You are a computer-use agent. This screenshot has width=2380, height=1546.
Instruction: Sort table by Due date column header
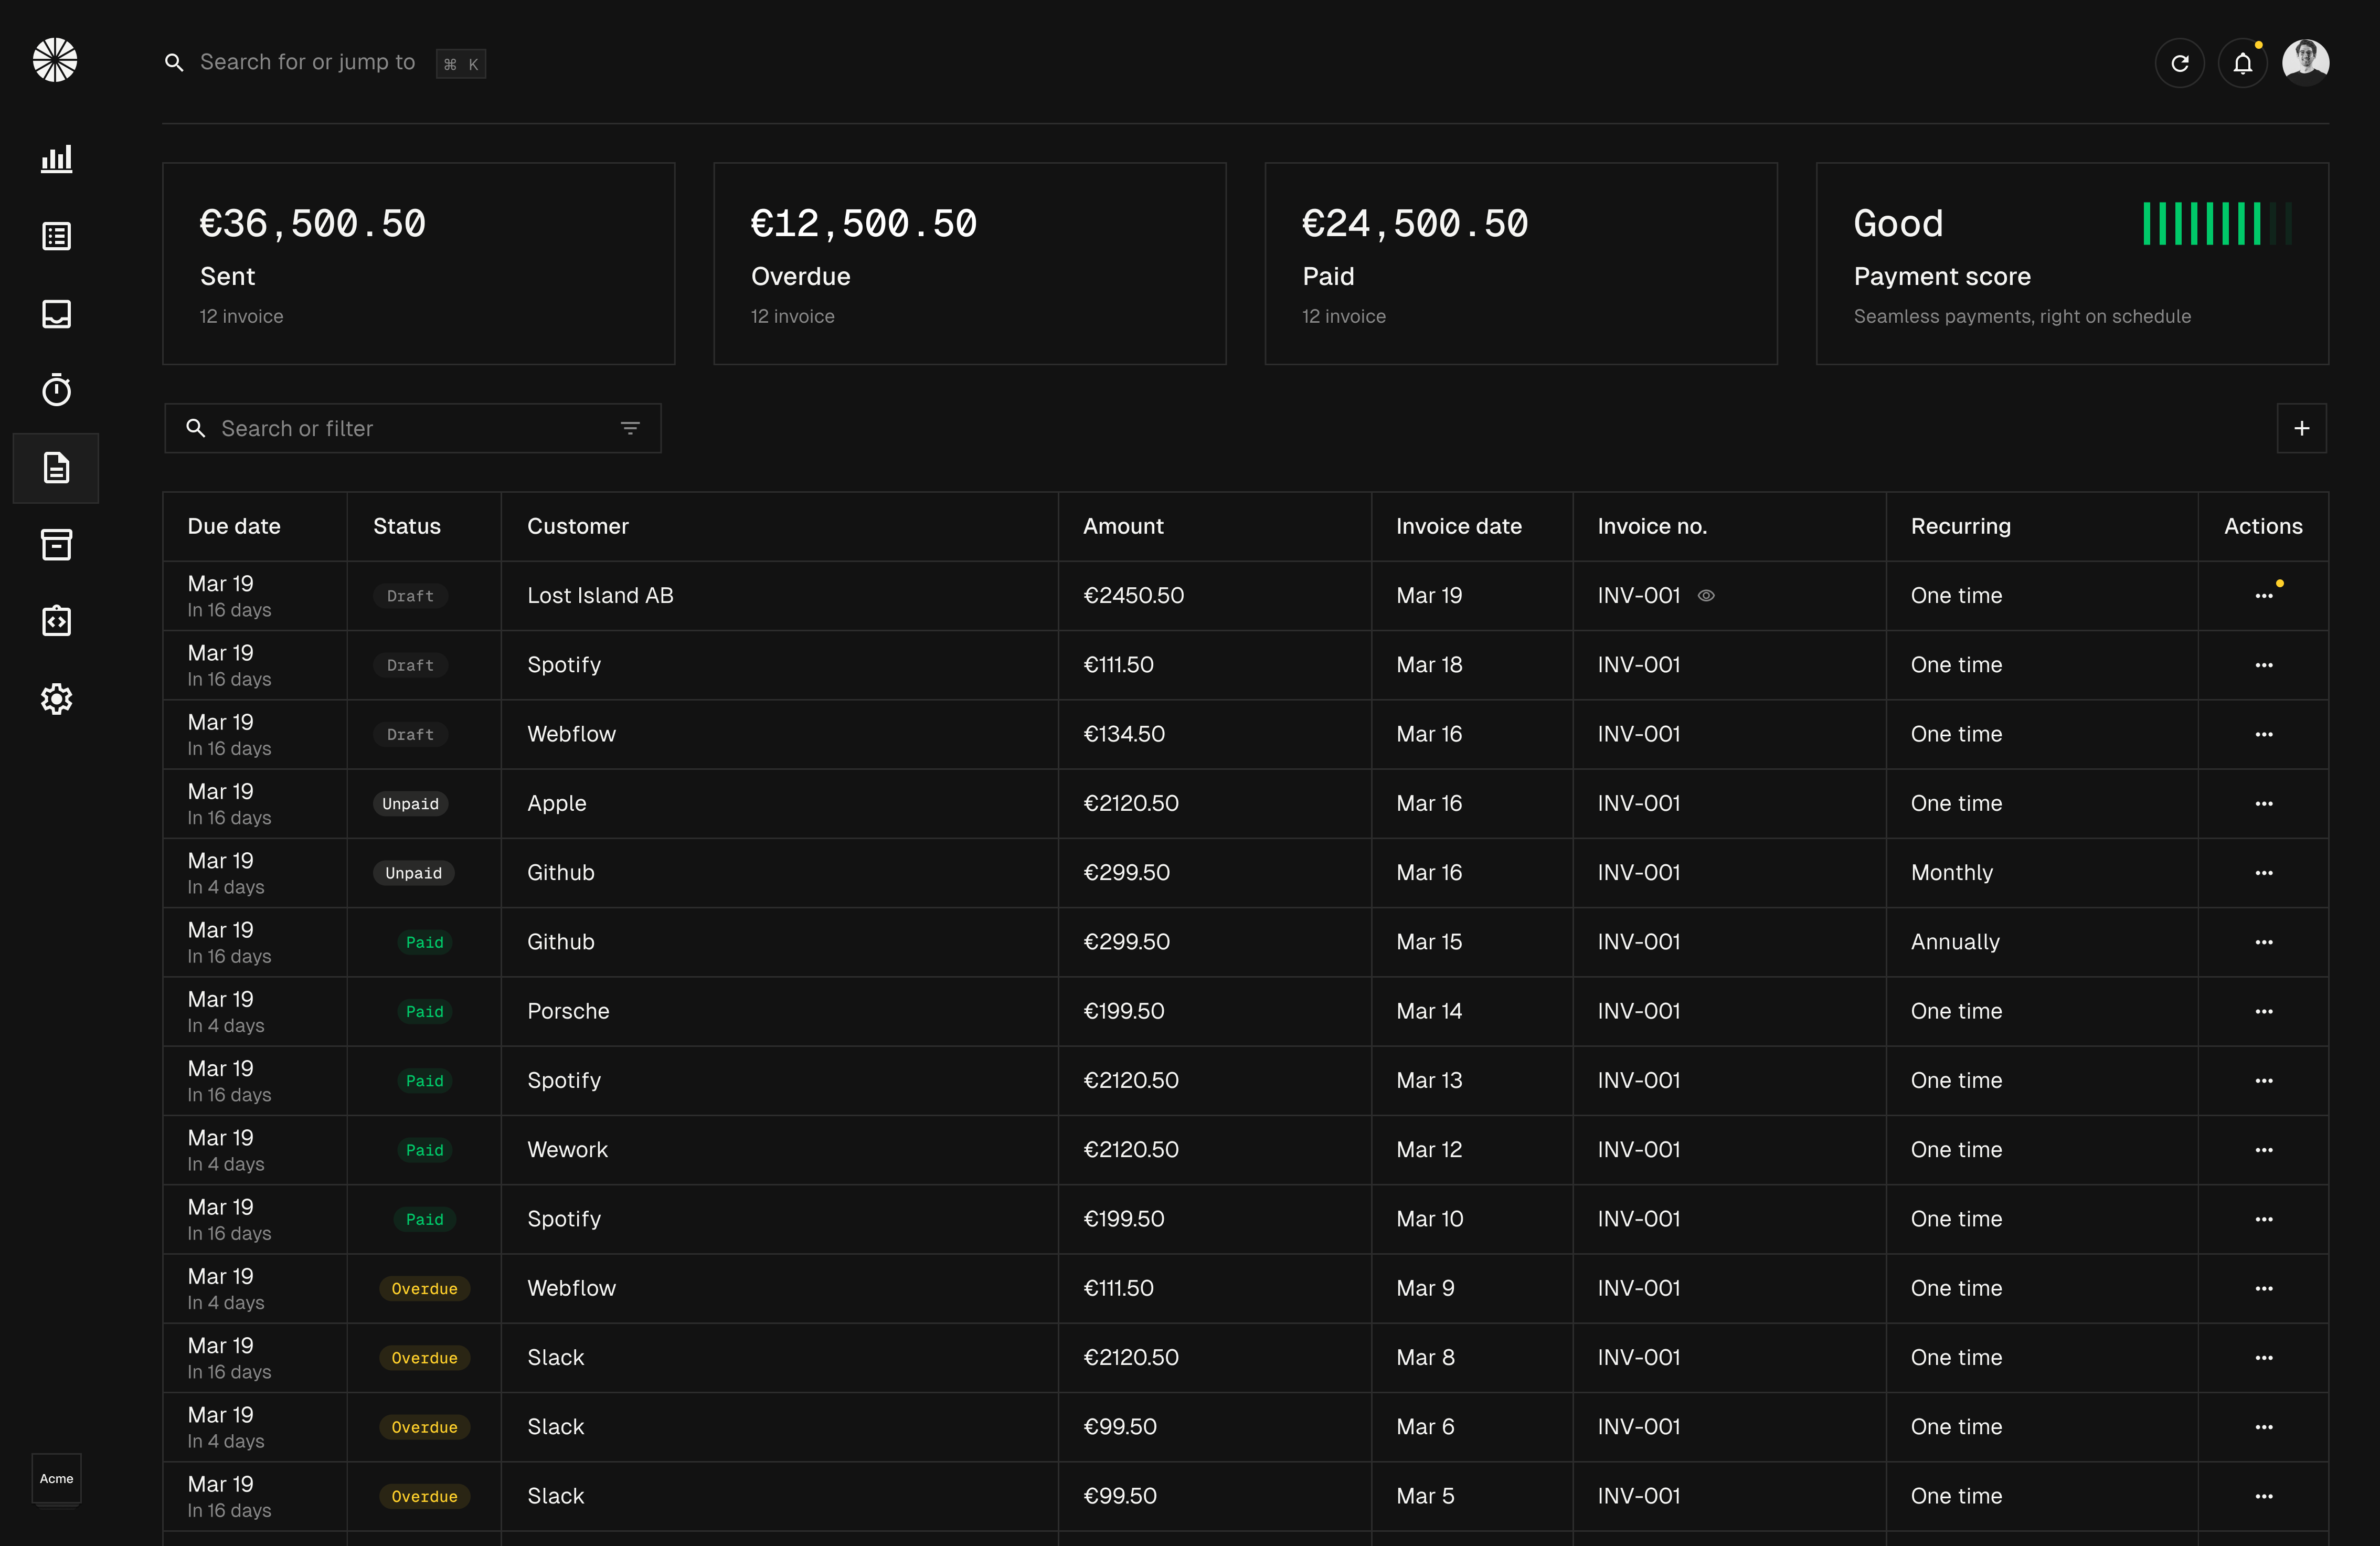coord(234,526)
